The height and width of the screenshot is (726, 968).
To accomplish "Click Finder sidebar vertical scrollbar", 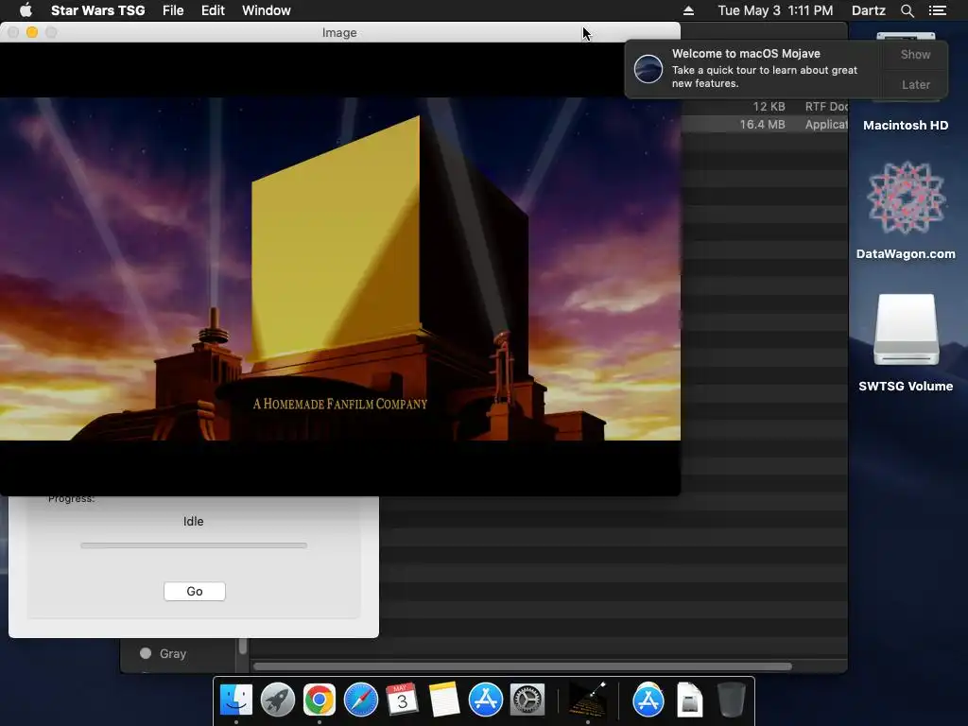I will (243, 646).
